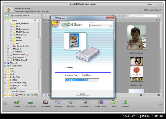Select the Desktop folder
Screen dimensions: 166x119
[14, 80]
